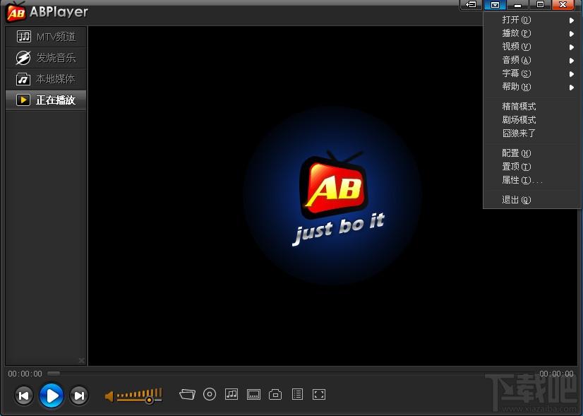Open 配置(H) settings menu item
The width and height of the screenshot is (583, 416).
532,153
